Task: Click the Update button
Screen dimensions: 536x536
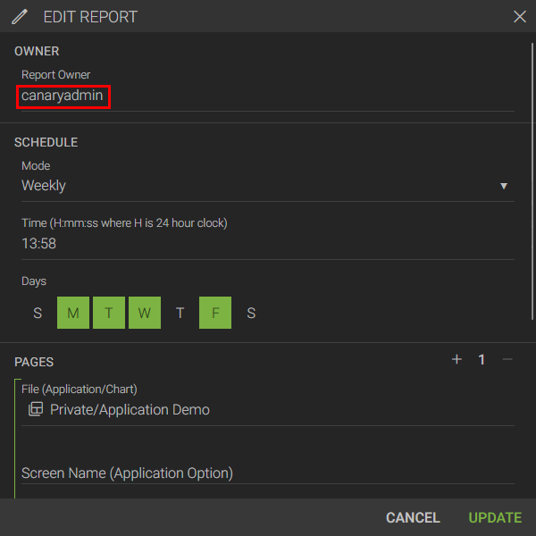Action: [x=495, y=517]
